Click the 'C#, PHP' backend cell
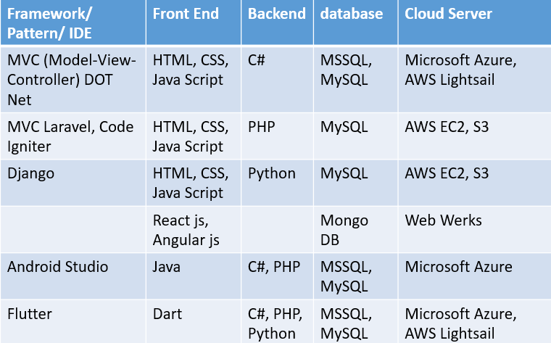This screenshot has height=343, width=551. click(277, 276)
